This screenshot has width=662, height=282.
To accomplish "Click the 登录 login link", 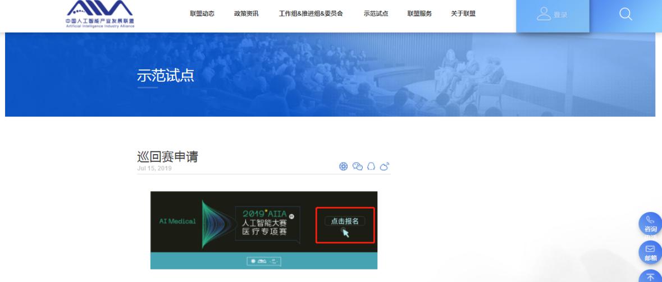I will point(560,15).
